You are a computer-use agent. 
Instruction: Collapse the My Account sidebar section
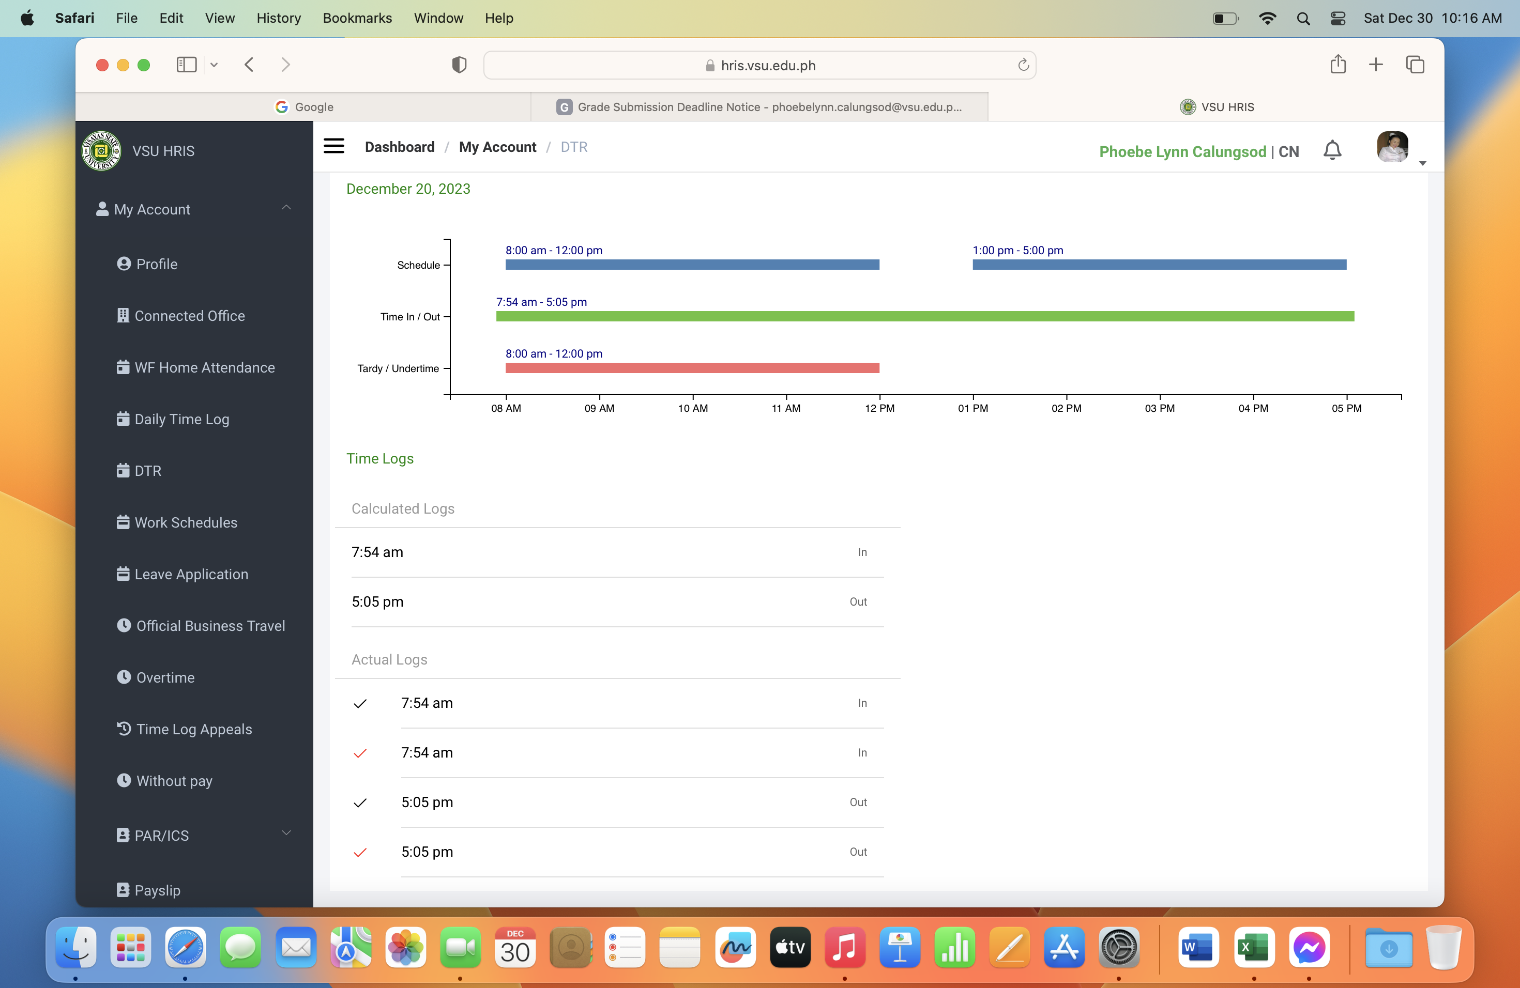click(x=286, y=208)
